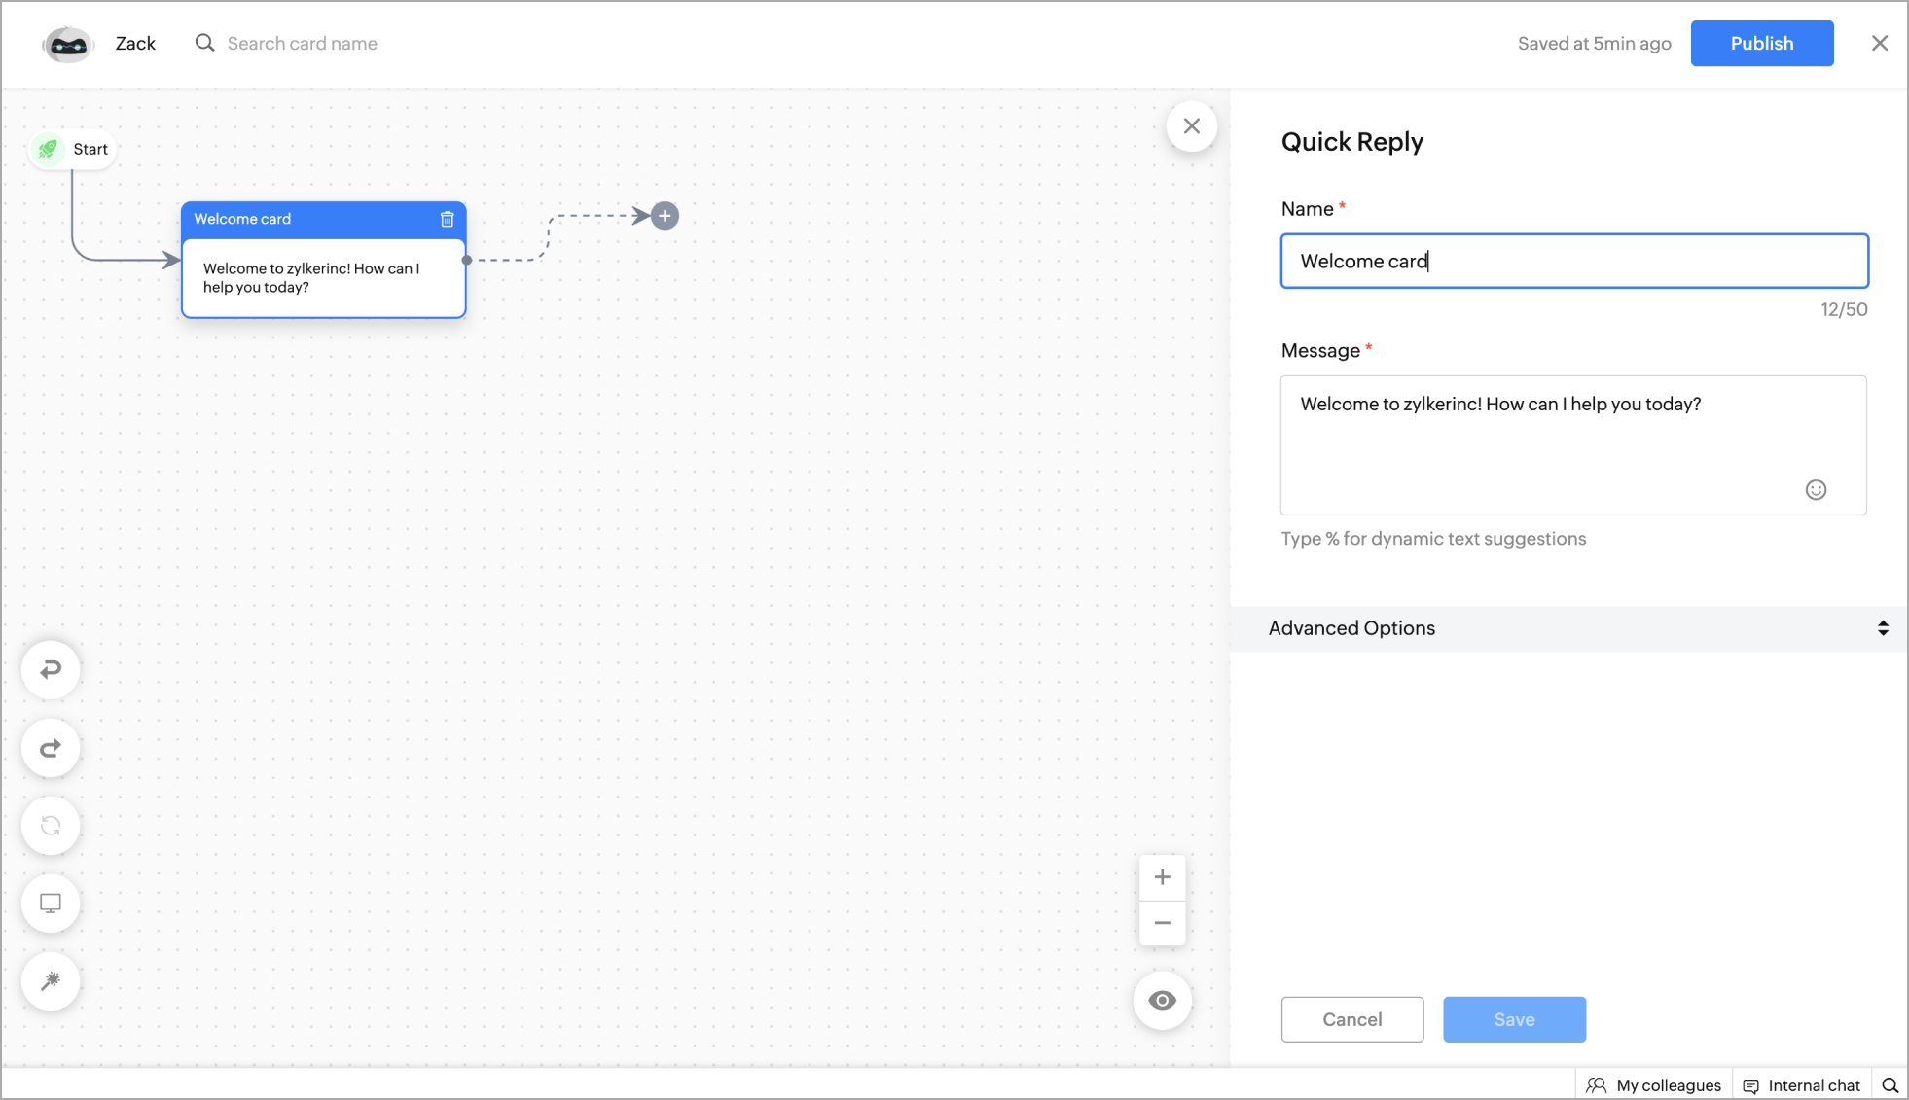The height and width of the screenshot is (1100, 1909).
Task: Click the search magnifier icon in header
Action: (204, 43)
